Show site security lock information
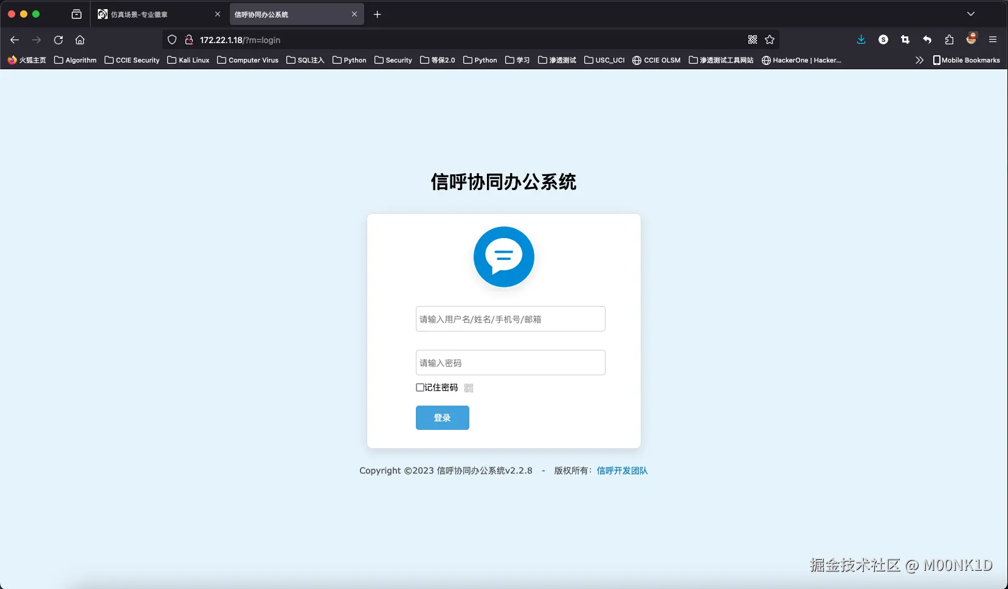 coord(189,40)
